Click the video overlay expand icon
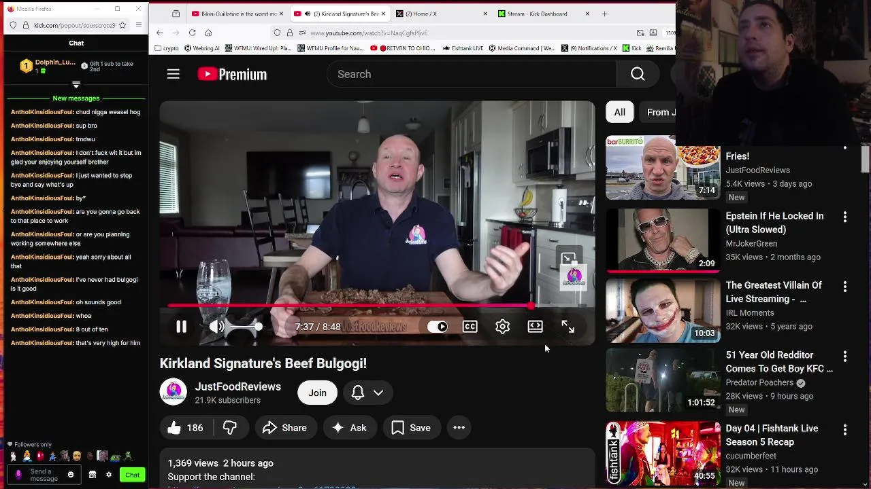The width and height of the screenshot is (871, 489). (568, 258)
